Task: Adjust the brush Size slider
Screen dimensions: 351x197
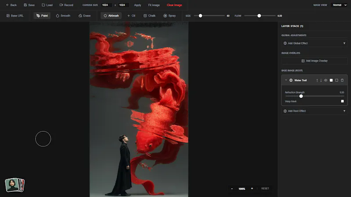Action: (209, 16)
